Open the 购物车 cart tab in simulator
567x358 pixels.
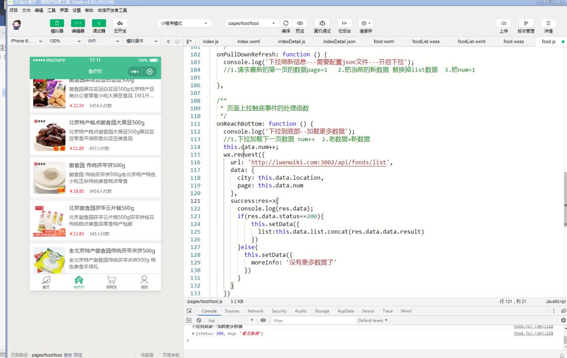pos(111,282)
